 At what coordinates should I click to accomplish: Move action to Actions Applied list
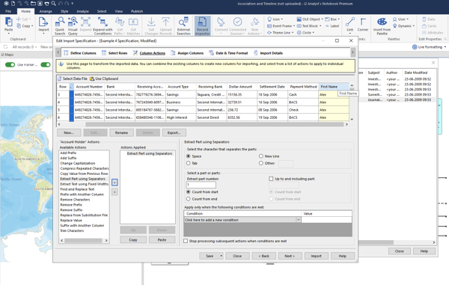(x=114, y=183)
